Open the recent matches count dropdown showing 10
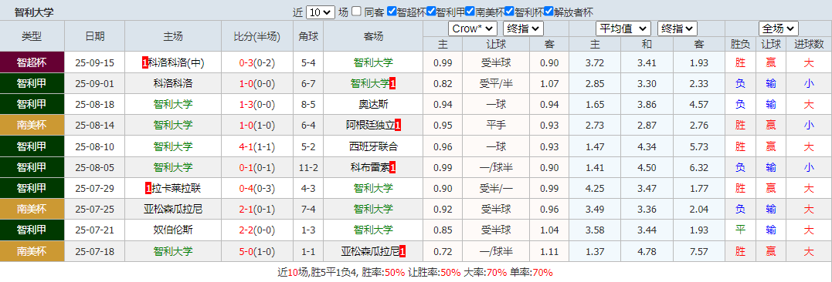Screen dimensions: 832x282 pyautogui.click(x=320, y=12)
